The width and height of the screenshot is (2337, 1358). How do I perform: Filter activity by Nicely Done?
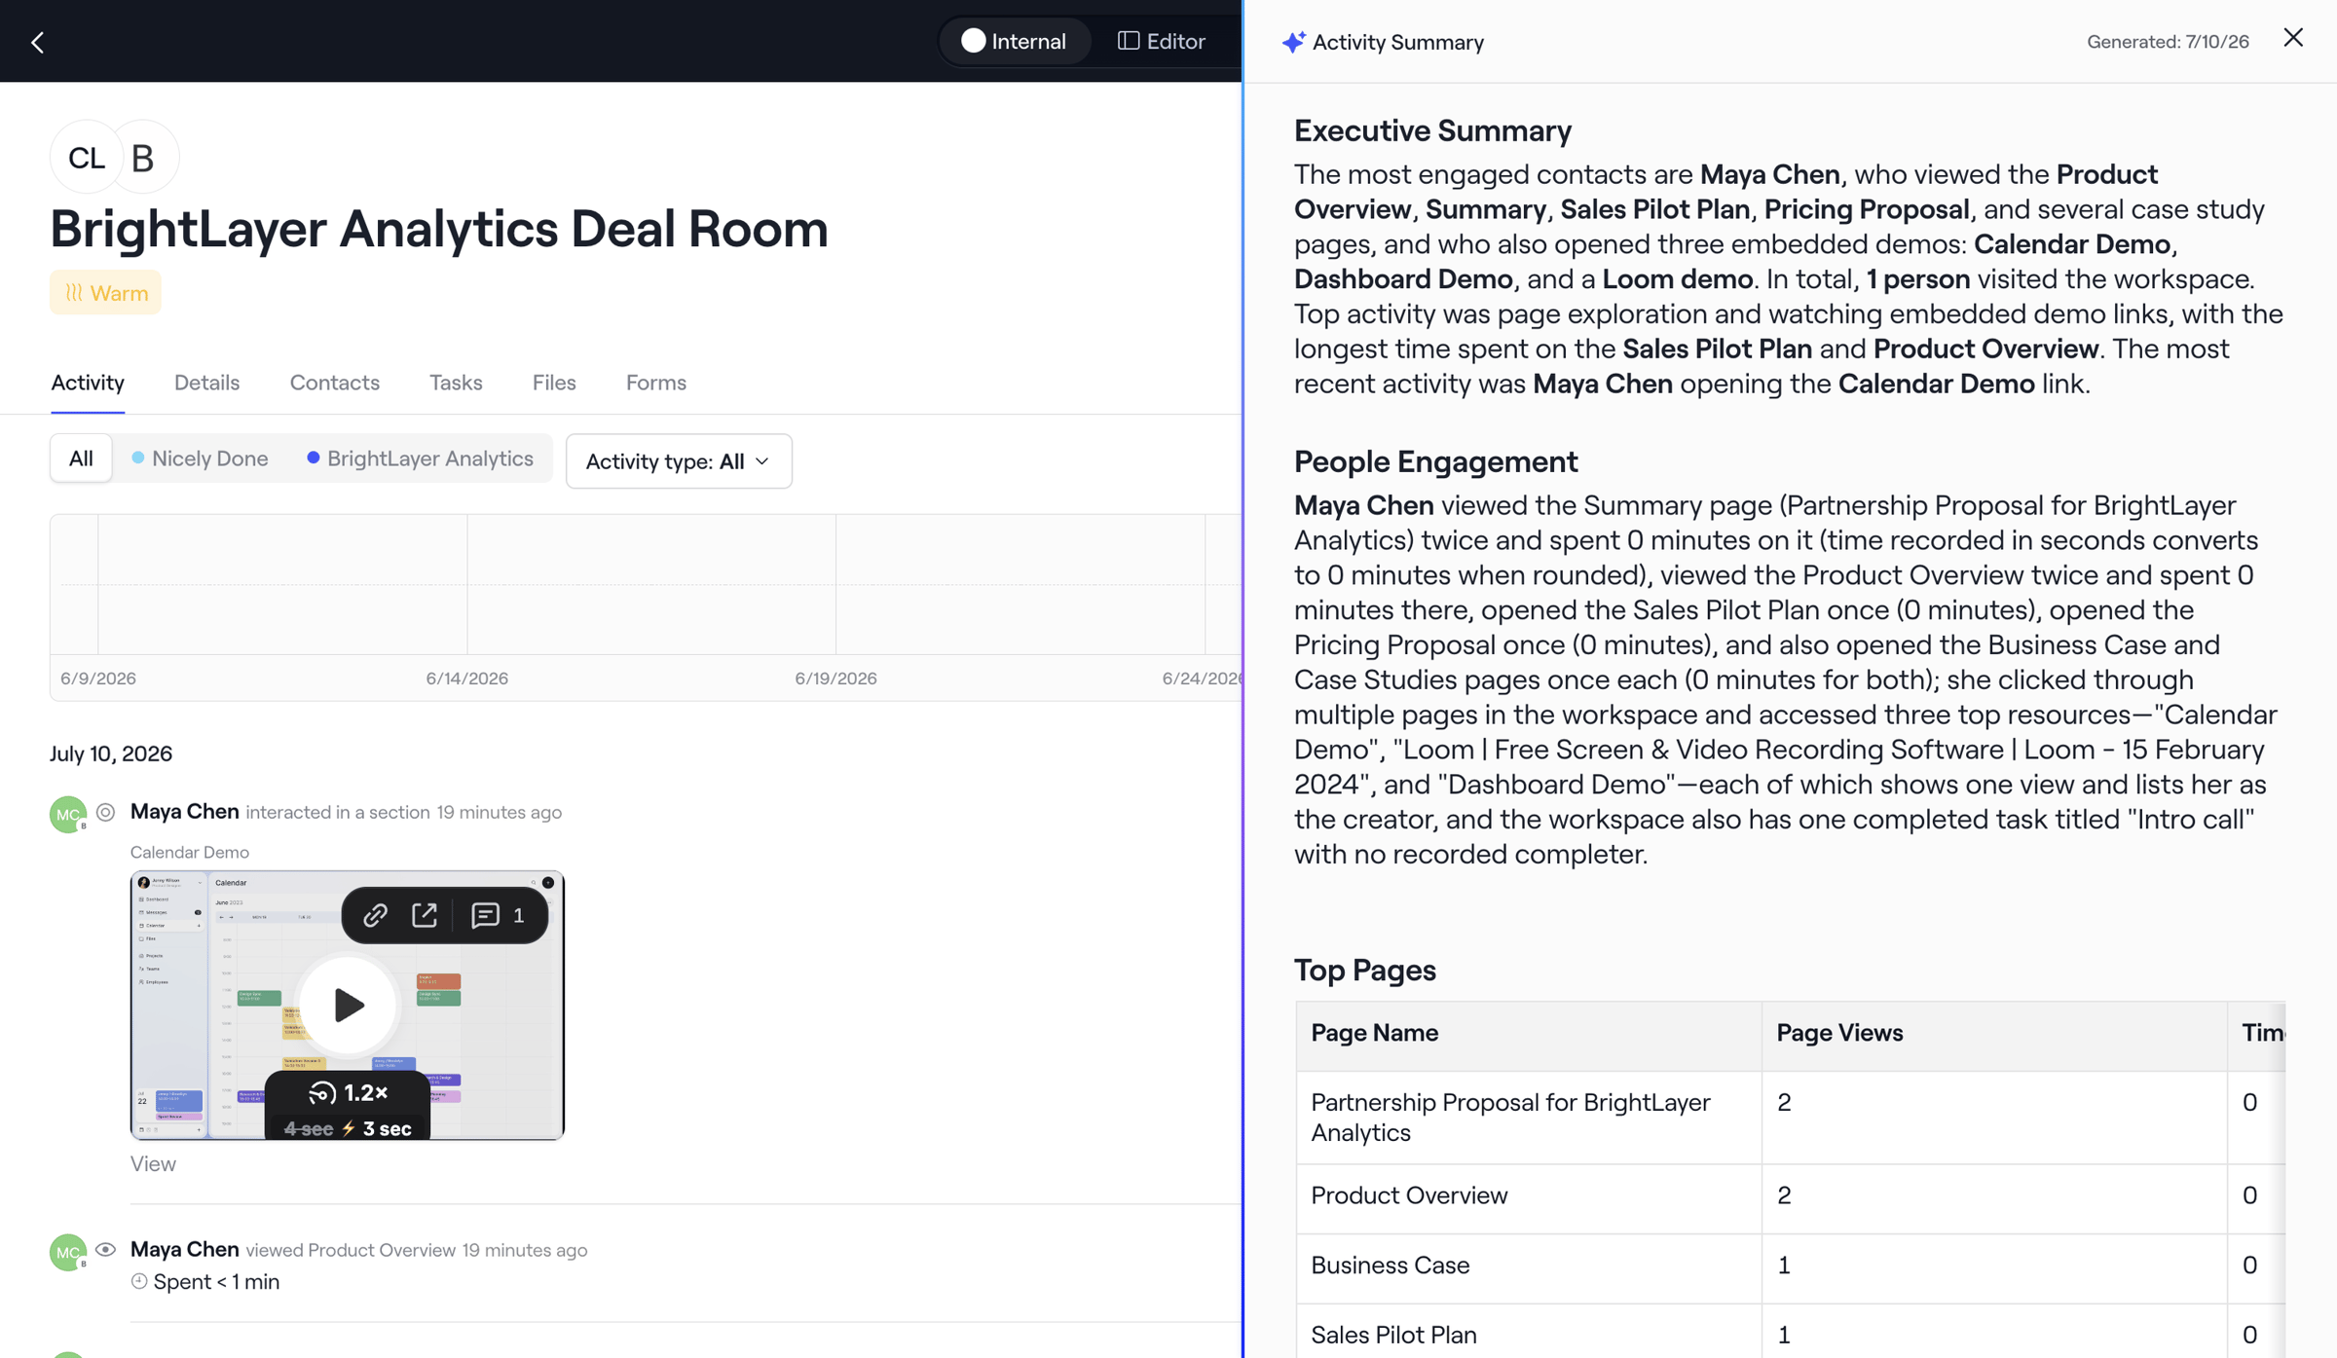(x=200, y=459)
